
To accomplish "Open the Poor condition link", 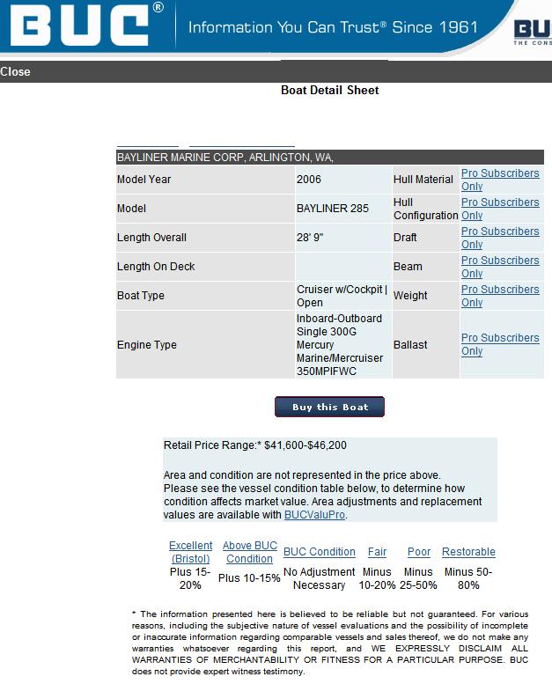I will click(x=419, y=552).
